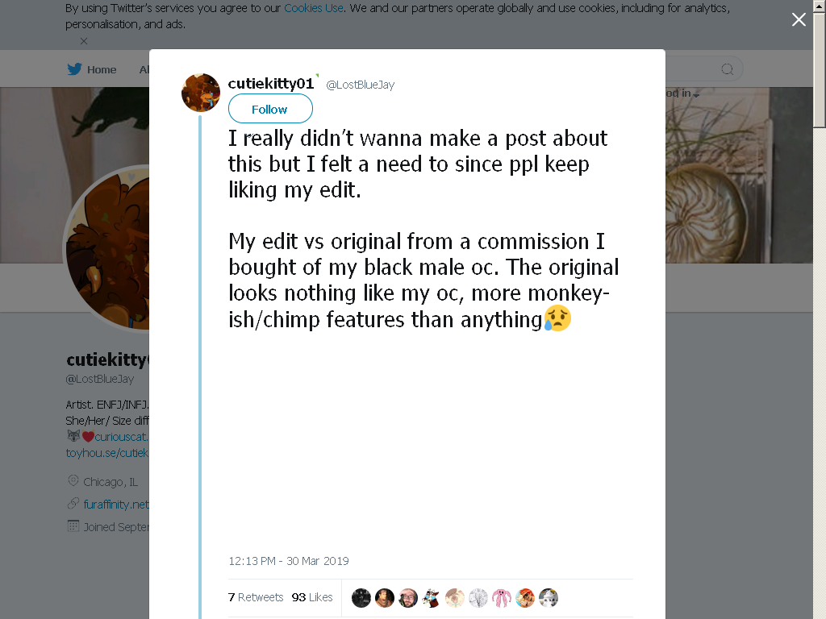Open the pink bunny liker avatar
The image size is (826, 619).
(x=502, y=598)
